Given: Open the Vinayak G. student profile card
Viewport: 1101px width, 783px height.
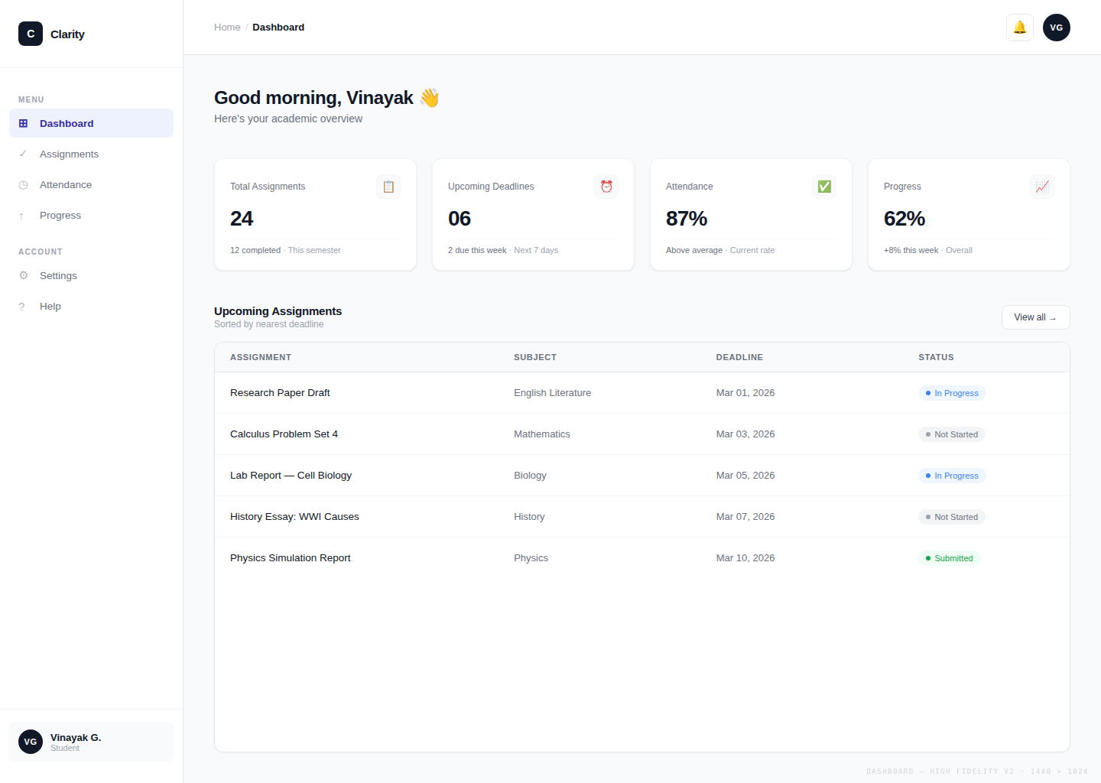Looking at the screenshot, I should point(91,742).
